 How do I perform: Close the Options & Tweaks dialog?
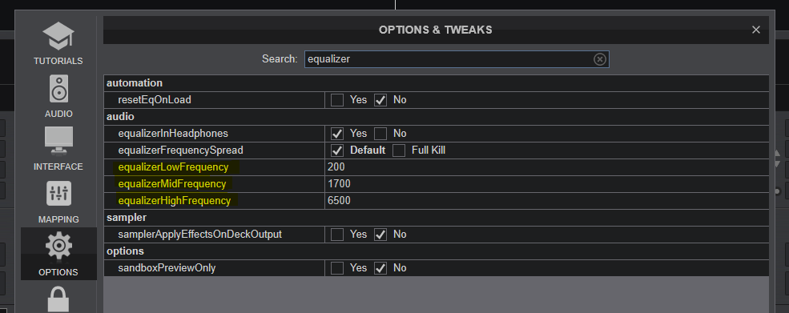[x=756, y=30]
